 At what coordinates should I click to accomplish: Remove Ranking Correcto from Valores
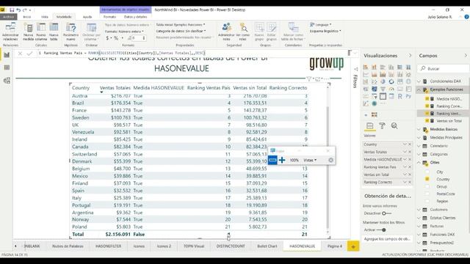point(410,182)
